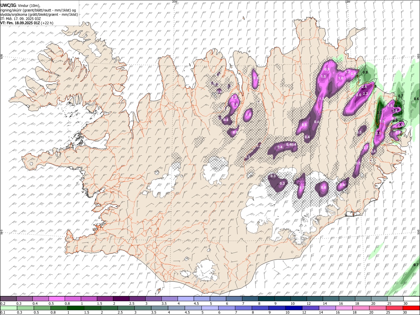Click the 'rigning/skúrir' legend description line
The height and width of the screenshot is (315, 420).
(38, 10)
